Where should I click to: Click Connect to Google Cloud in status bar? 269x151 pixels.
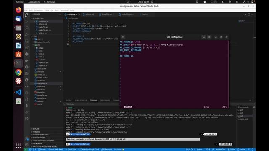click(x=89, y=149)
